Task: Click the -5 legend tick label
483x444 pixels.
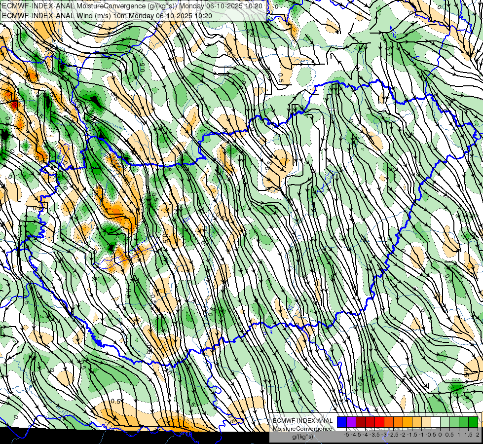Action: pos(346,435)
